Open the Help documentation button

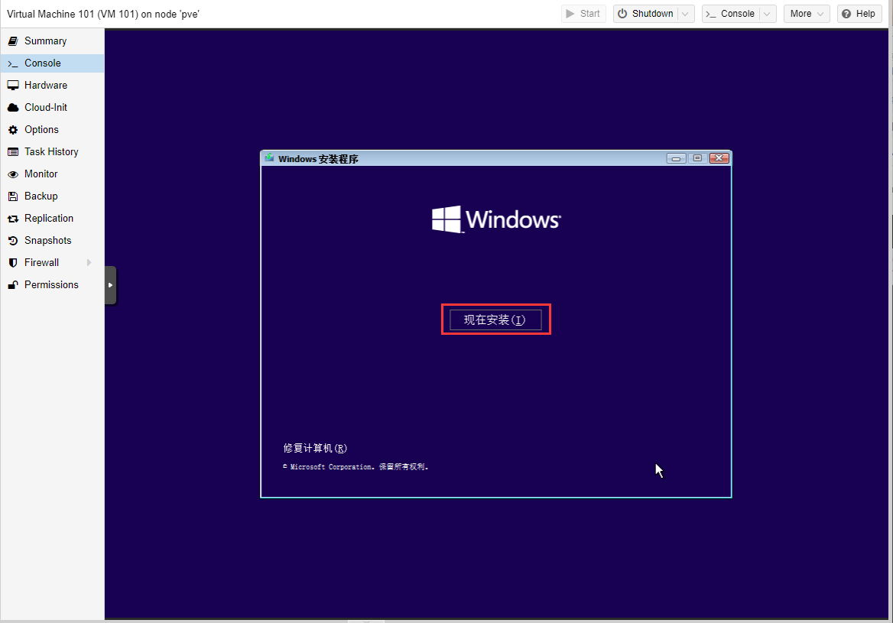click(859, 14)
